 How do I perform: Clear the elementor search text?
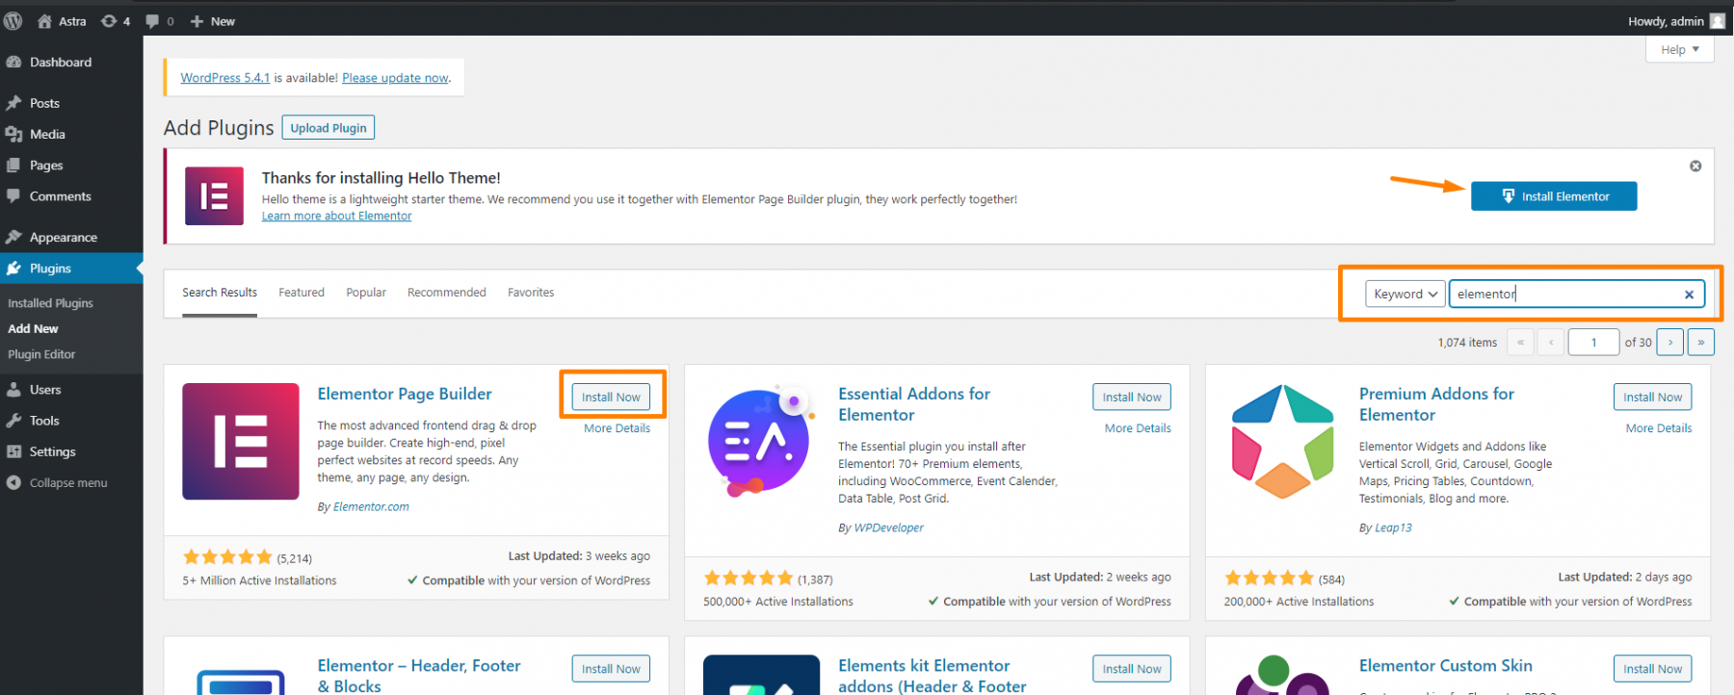tap(1689, 295)
